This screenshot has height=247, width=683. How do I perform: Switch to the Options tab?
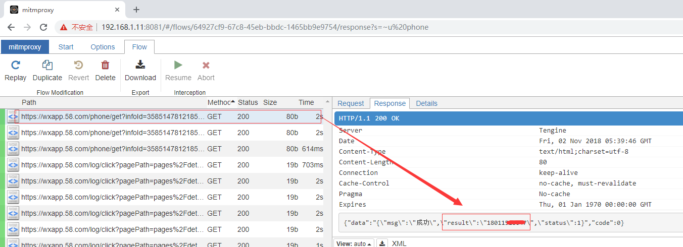pos(103,47)
